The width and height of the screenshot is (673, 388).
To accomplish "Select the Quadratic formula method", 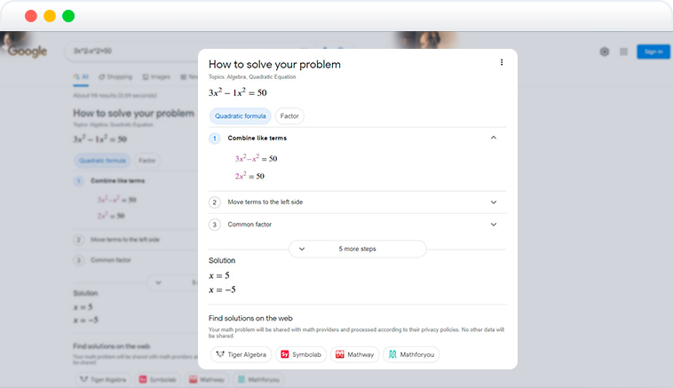I will tap(240, 116).
